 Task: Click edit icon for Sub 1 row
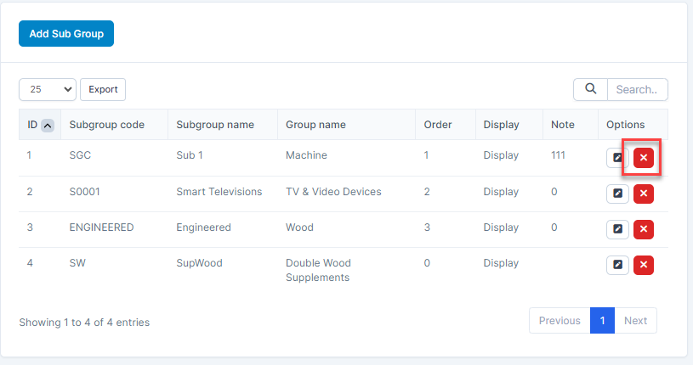point(617,158)
